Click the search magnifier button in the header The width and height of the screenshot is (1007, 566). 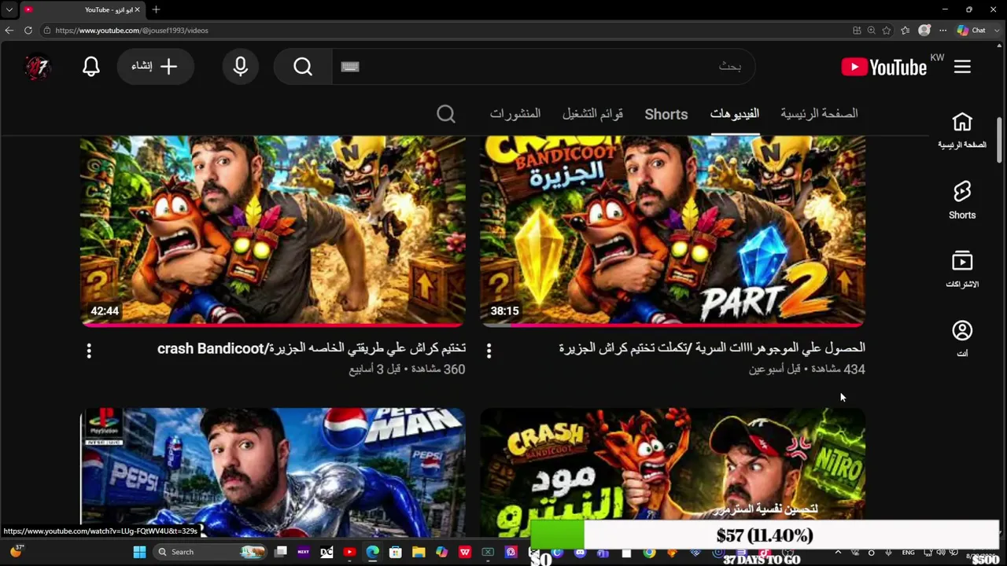303,67
